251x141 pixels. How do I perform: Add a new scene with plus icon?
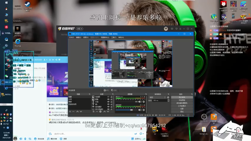pyautogui.click(x=70, y=112)
